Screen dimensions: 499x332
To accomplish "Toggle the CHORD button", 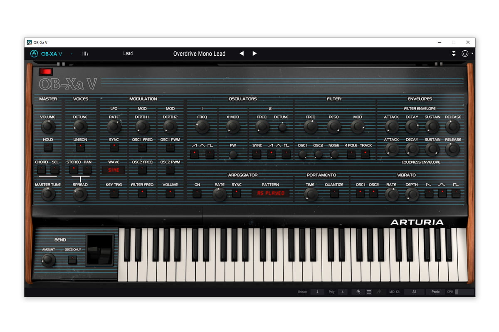I will 41,169.
